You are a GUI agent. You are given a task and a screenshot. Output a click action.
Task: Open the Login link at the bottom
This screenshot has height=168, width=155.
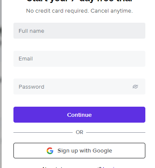pyautogui.click(x=109, y=167)
